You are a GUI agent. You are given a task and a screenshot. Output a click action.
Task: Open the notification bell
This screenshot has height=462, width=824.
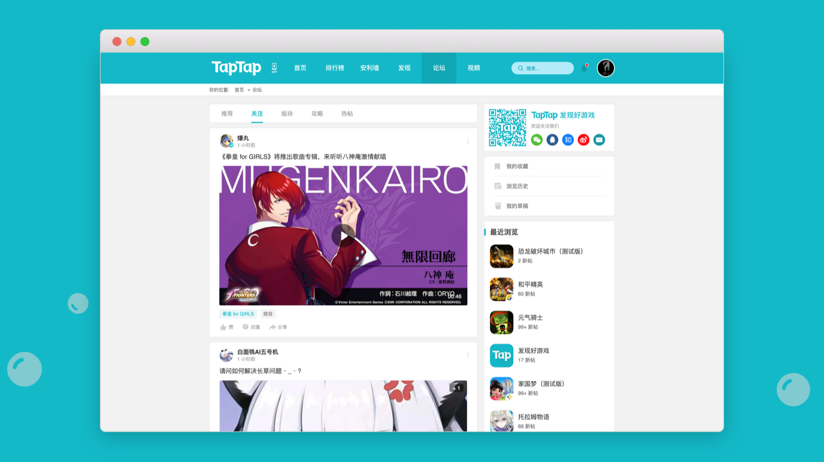[x=584, y=68]
